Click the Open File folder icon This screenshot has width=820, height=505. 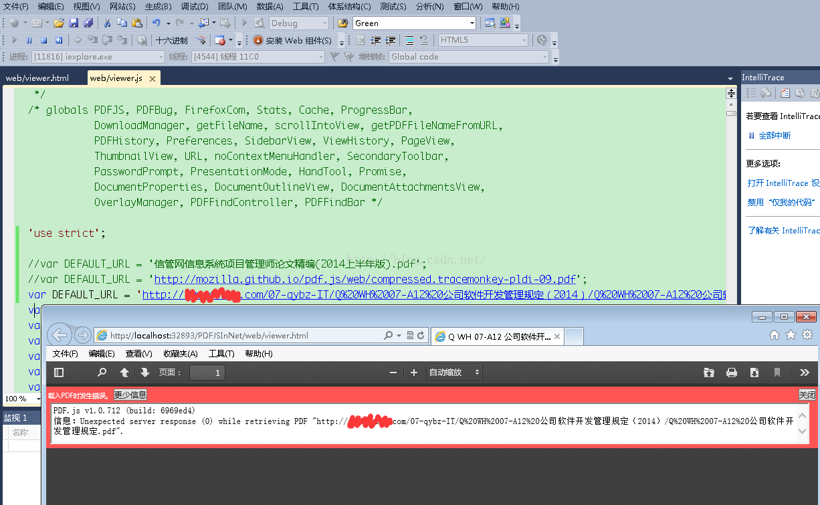(x=58, y=23)
